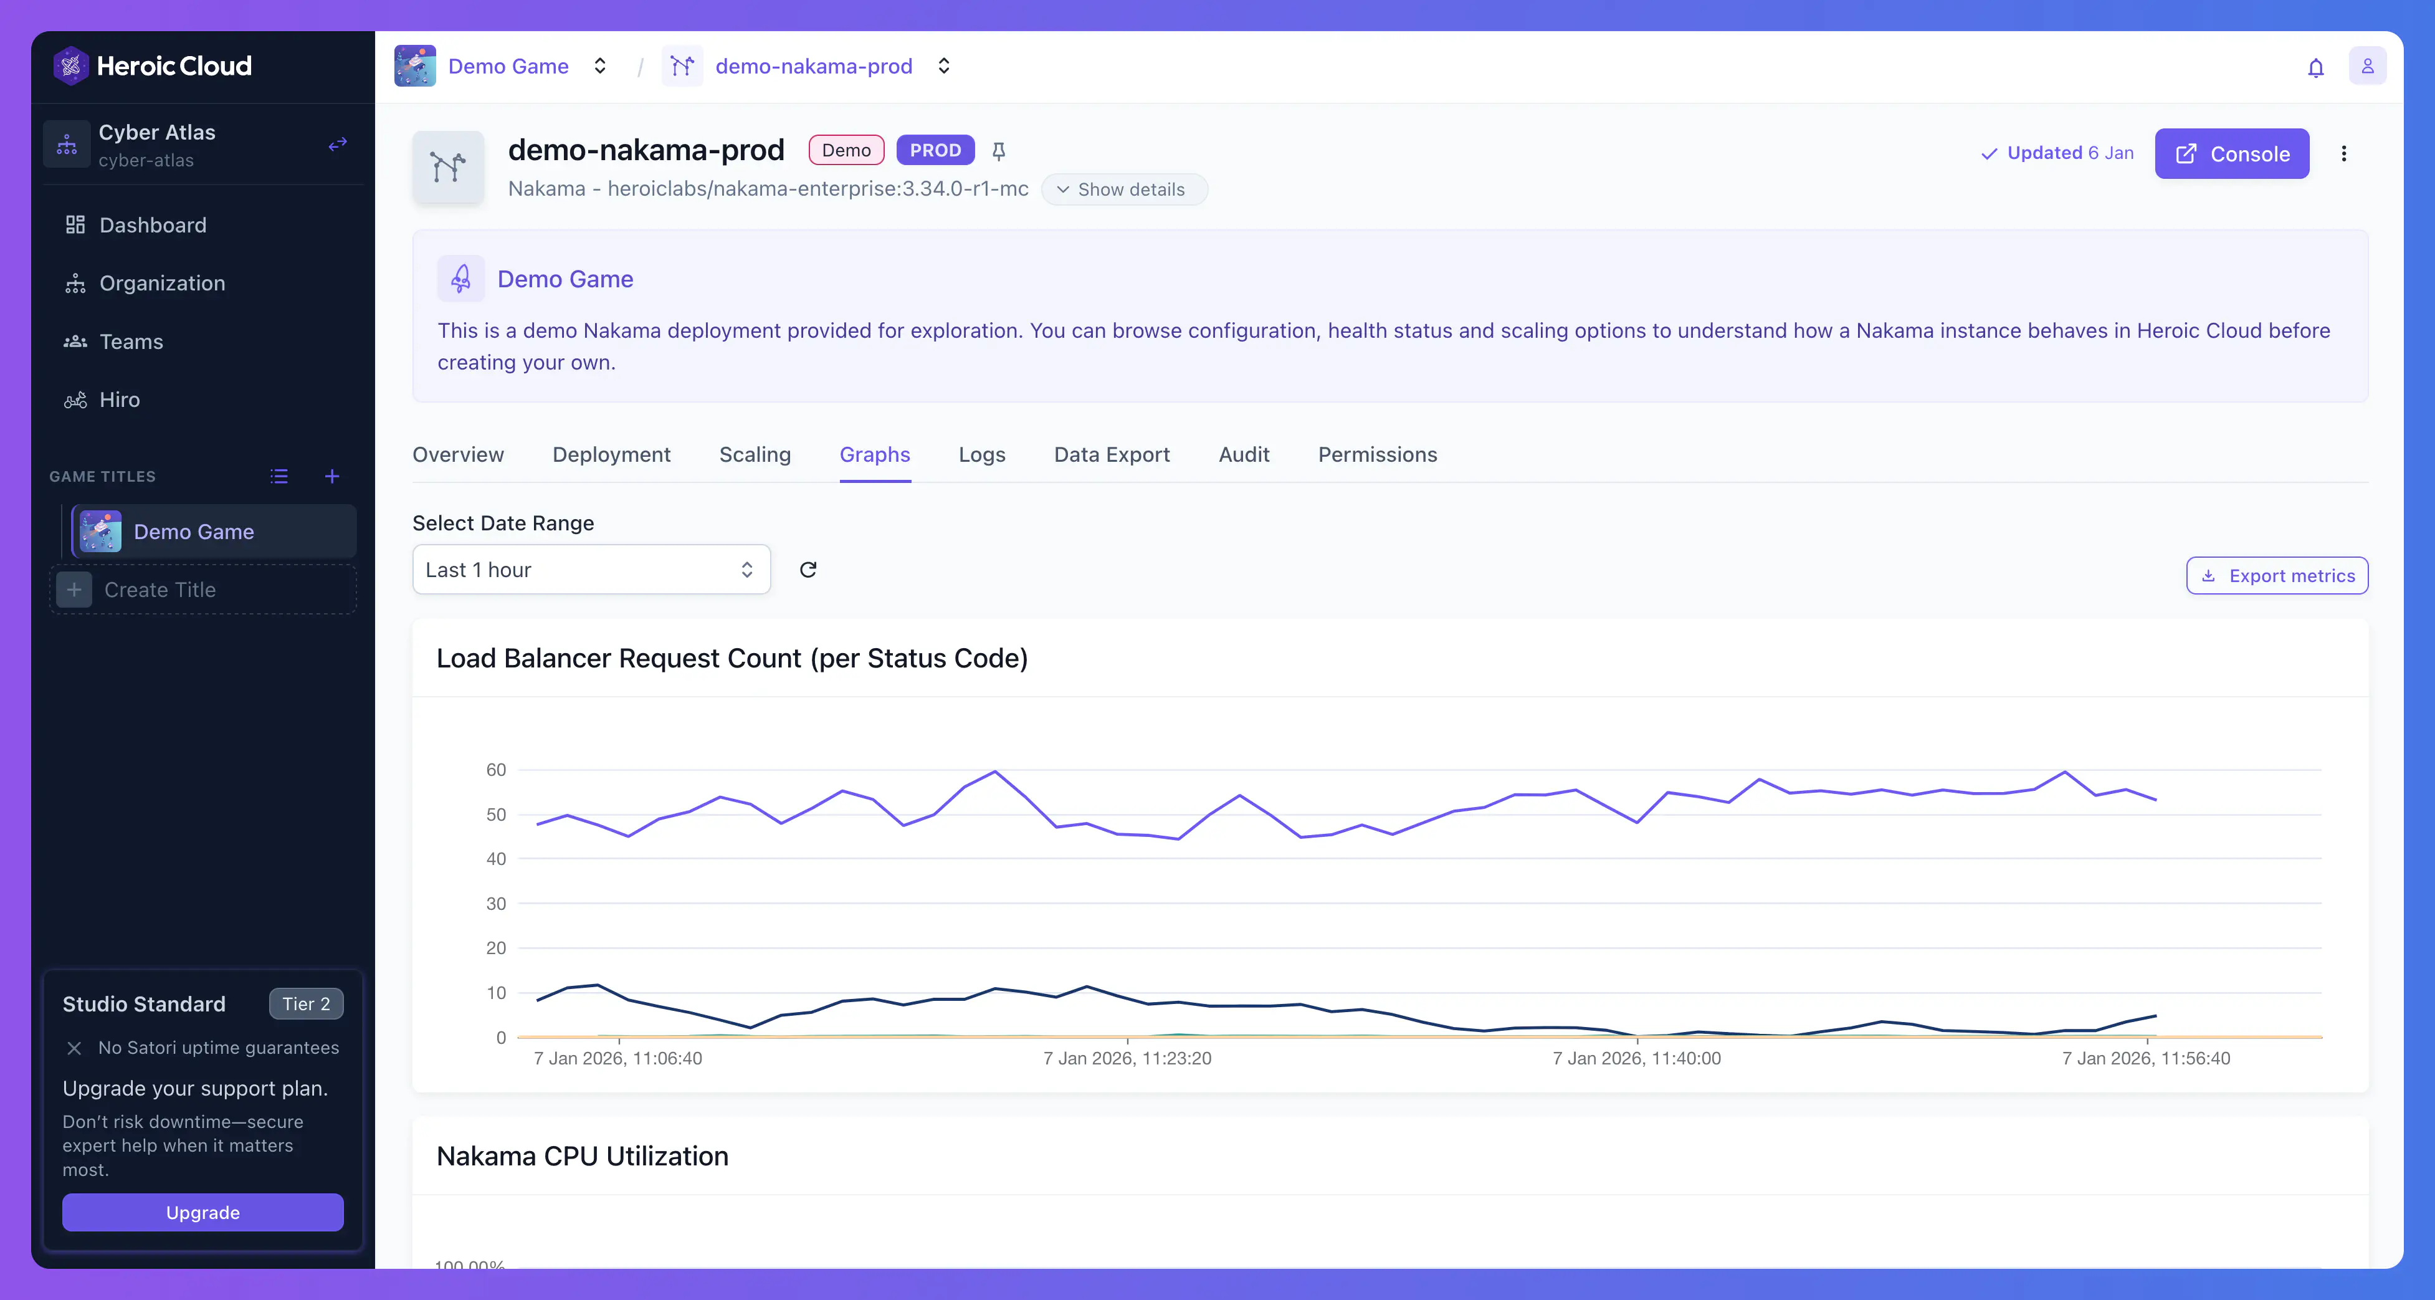Refresh the graphs with the reload icon
This screenshot has width=2435, height=1300.
click(x=808, y=569)
